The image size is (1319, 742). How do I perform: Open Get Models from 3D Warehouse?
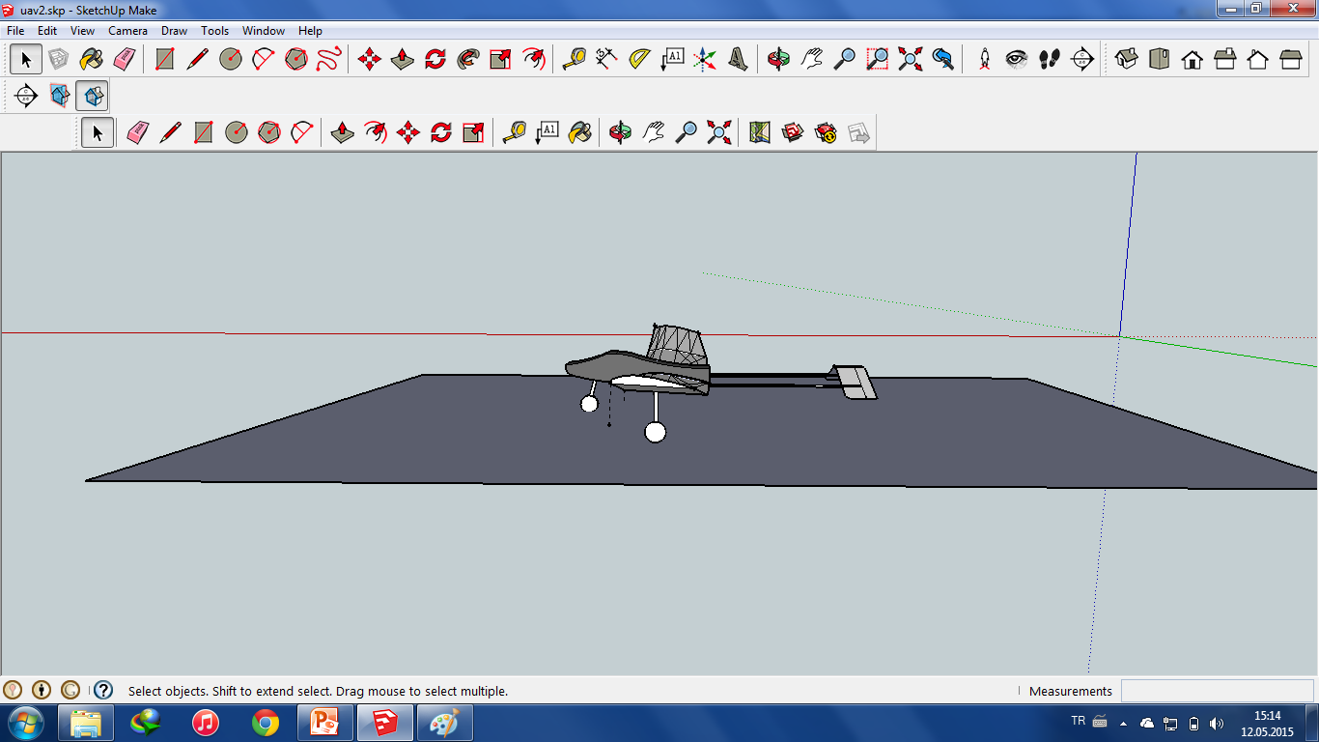(x=793, y=132)
